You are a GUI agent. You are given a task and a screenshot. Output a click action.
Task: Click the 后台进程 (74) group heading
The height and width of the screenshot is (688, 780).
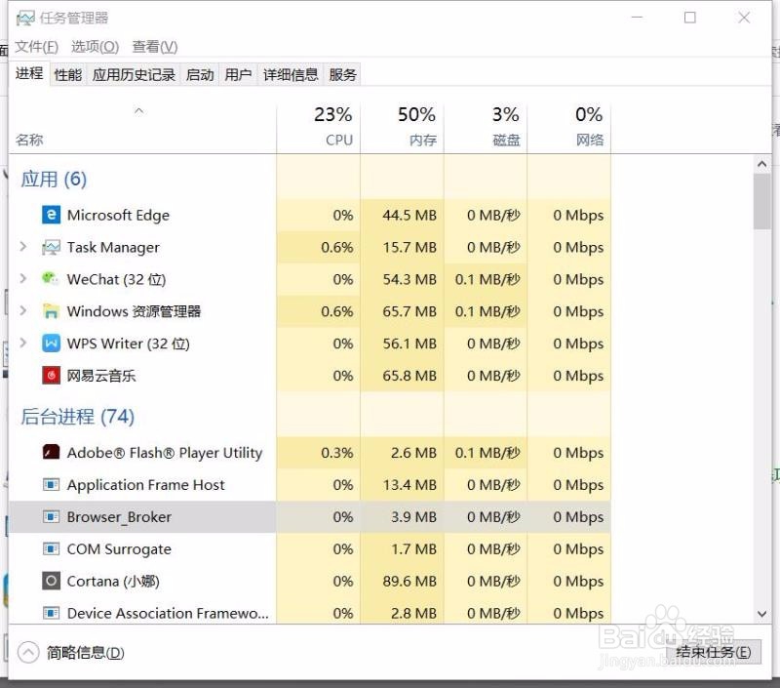coord(78,417)
